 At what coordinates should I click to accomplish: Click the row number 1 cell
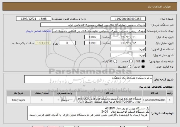(x=170, y=100)
